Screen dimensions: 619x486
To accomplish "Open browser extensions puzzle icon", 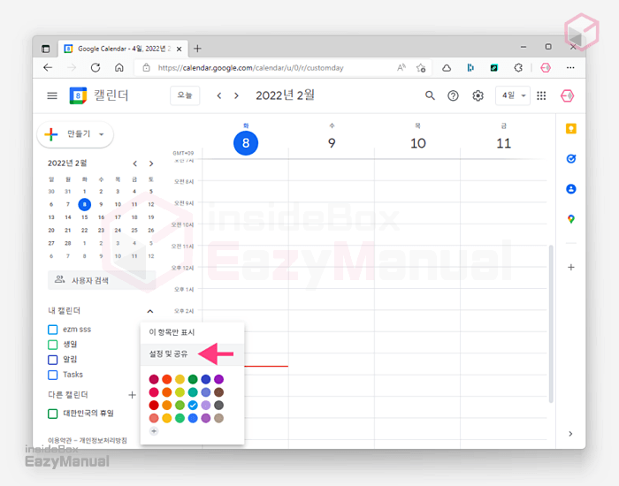I will [518, 68].
